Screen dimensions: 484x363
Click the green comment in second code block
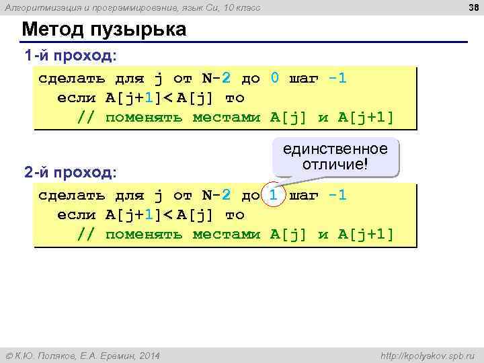click(x=235, y=235)
